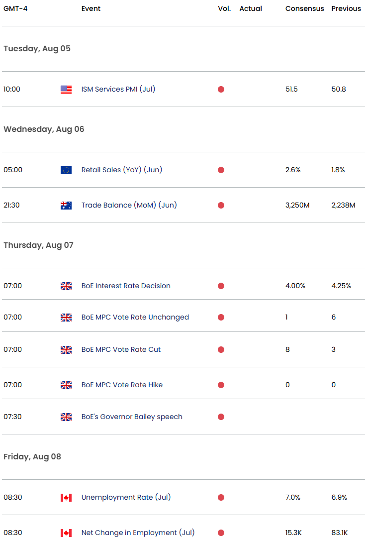Click the UK flag beside BoE Interest Rate Decision
Screen dimensions: 365x540
point(66,286)
